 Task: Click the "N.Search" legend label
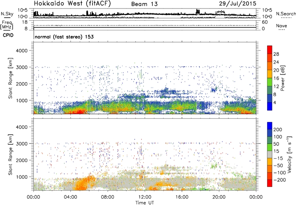pyautogui.click(x=286, y=14)
